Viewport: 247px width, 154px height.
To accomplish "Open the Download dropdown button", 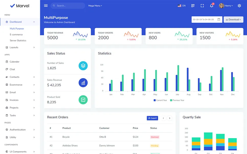I will point(233,19).
